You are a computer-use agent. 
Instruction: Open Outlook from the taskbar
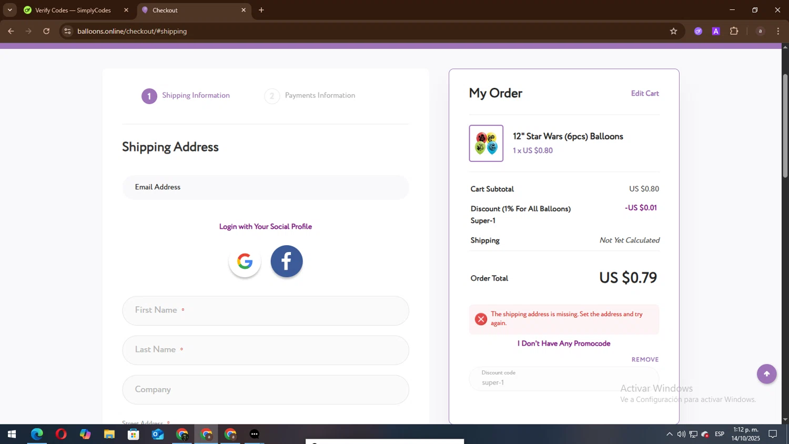pyautogui.click(x=158, y=434)
